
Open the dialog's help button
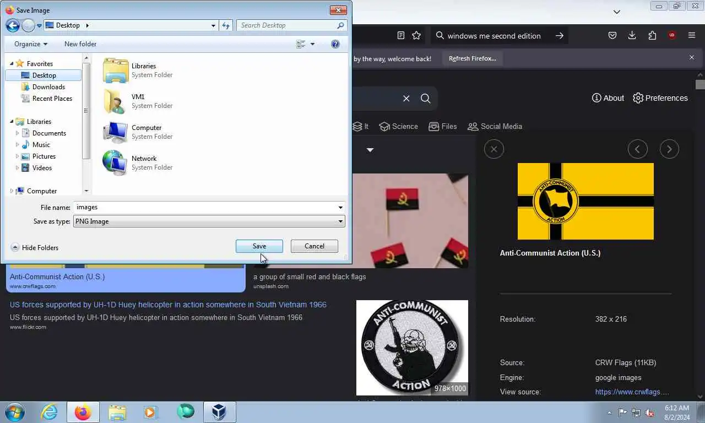click(335, 44)
